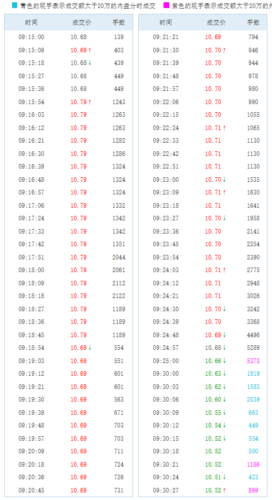272x500 pixels.
Task: Click the green down arrow in 09:30:15 row
Action: pos(224,438)
